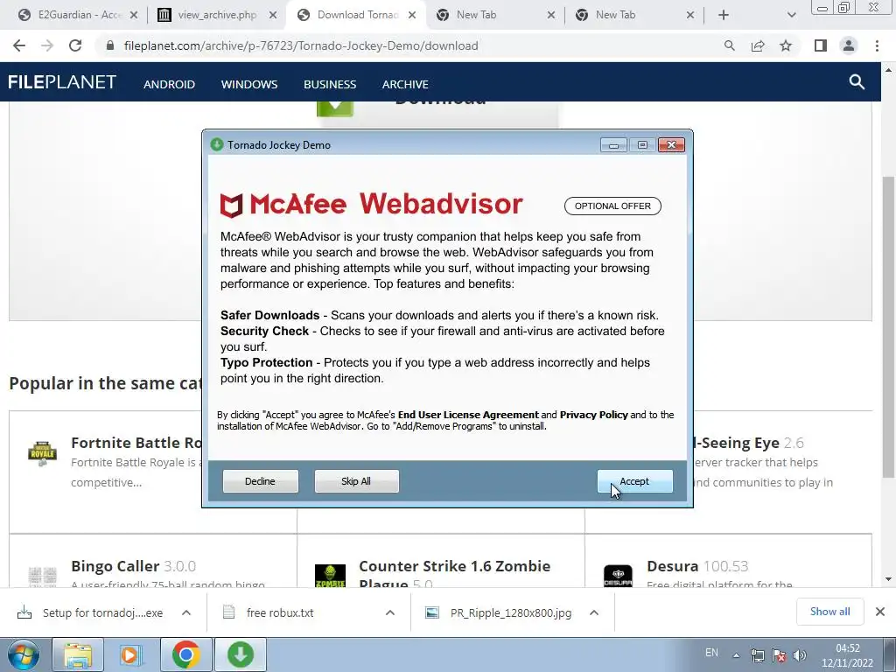Close the downloads bar
The width and height of the screenshot is (896, 672).
click(880, 612)
